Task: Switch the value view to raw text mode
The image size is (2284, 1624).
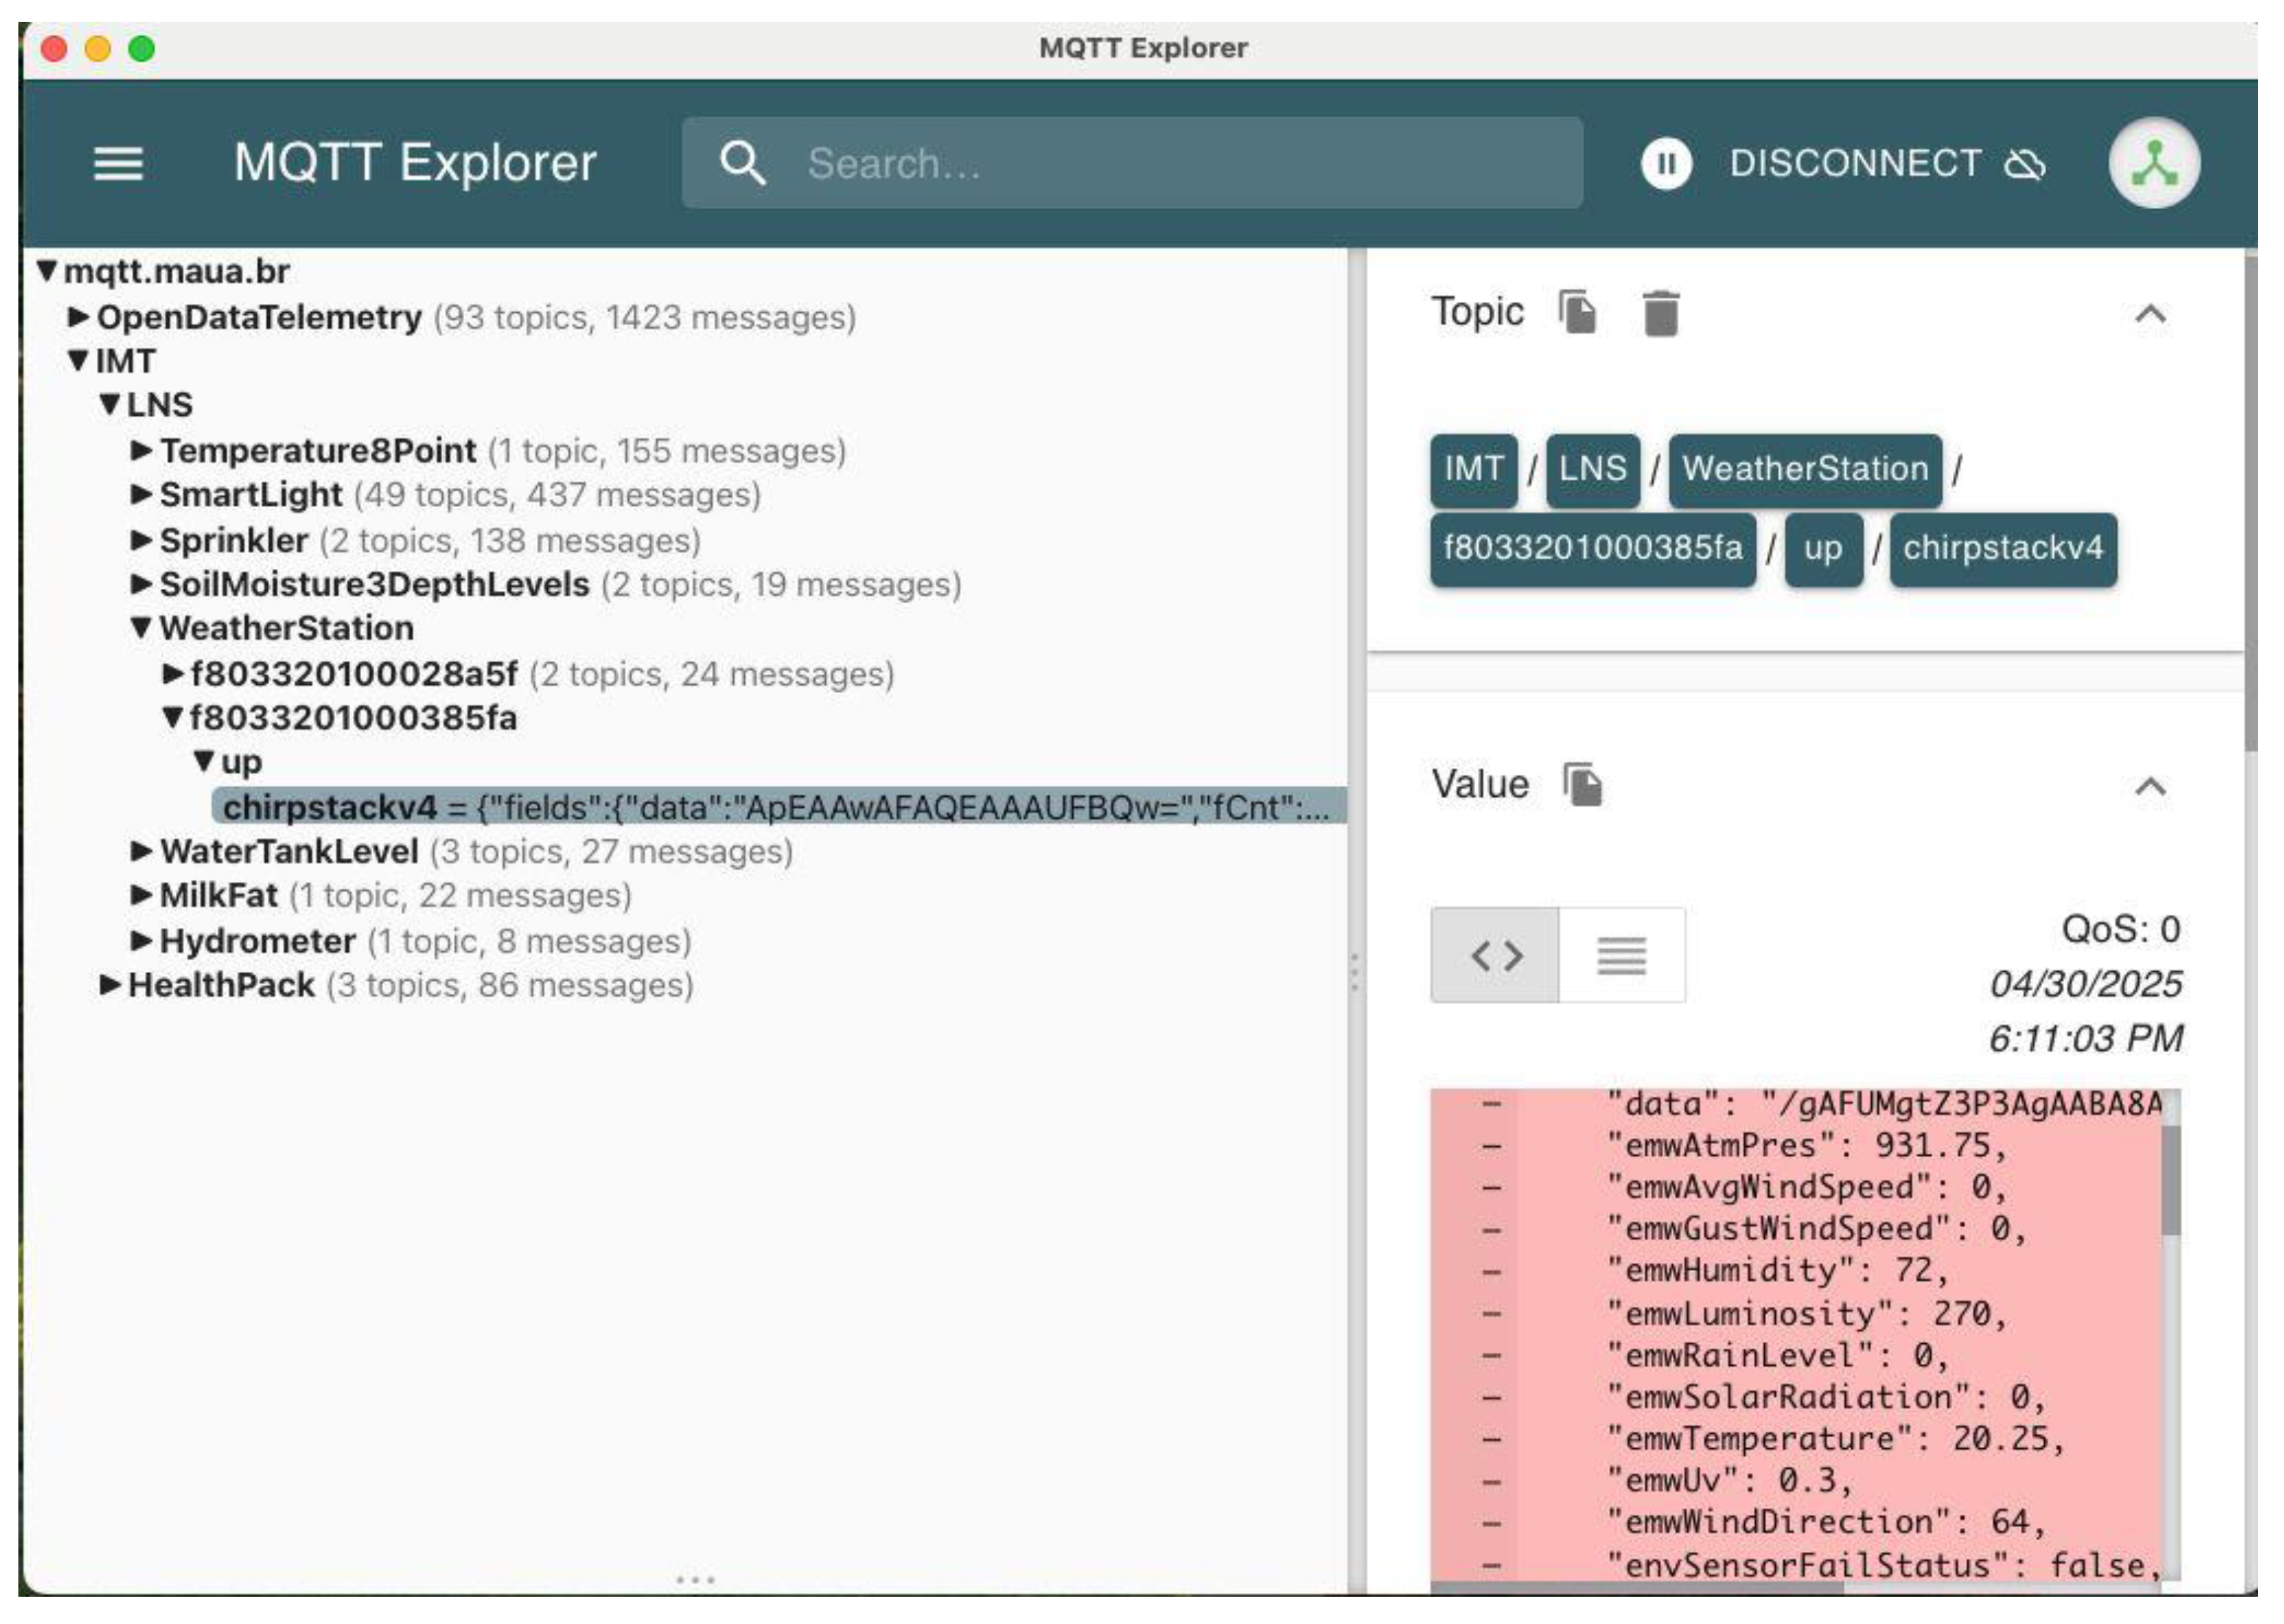Action: click(1621, 956)
